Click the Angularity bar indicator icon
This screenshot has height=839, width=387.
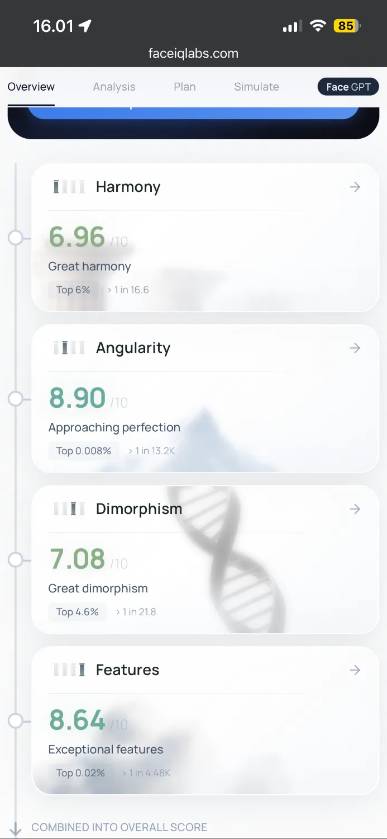click(69, 348)
